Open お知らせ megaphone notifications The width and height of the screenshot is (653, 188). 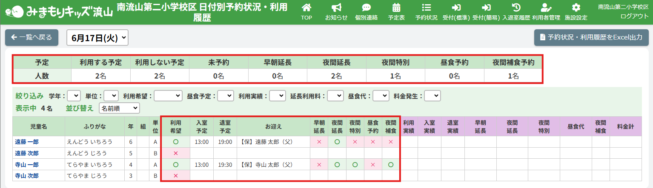(x=336, y=8)
